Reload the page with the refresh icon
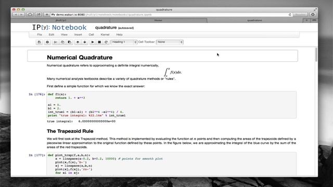 click(290, 15)
